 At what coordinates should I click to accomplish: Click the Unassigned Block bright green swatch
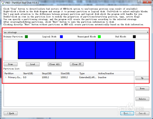pos(99,37)
